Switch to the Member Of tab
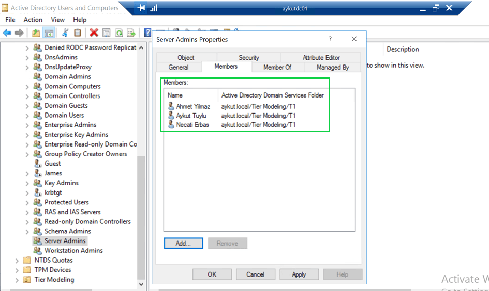 tap(277, 67)
